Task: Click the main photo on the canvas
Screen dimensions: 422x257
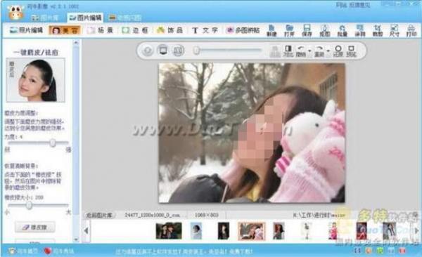Action: (x=252, y=133)
